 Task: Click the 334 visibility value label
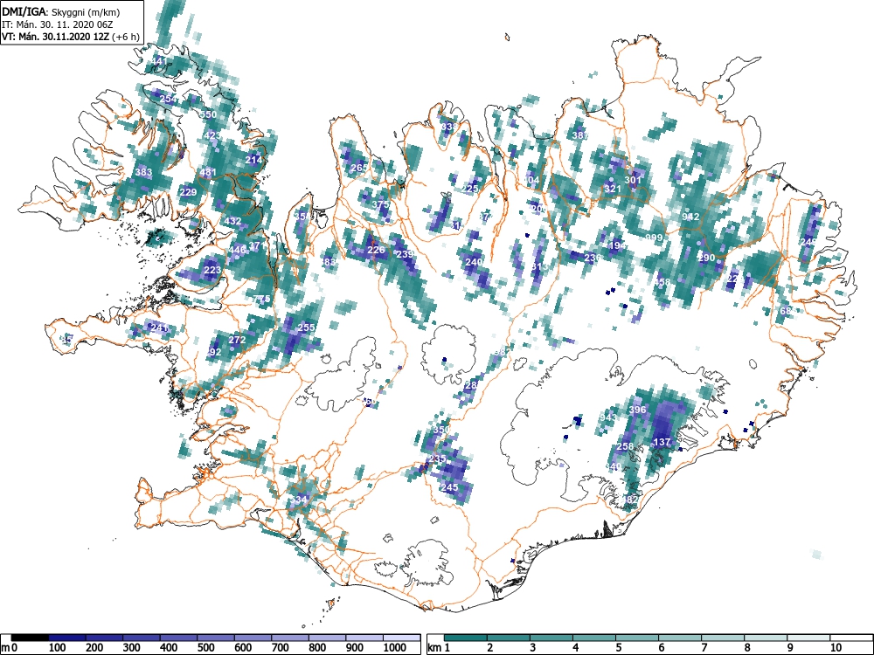(298, 500)
